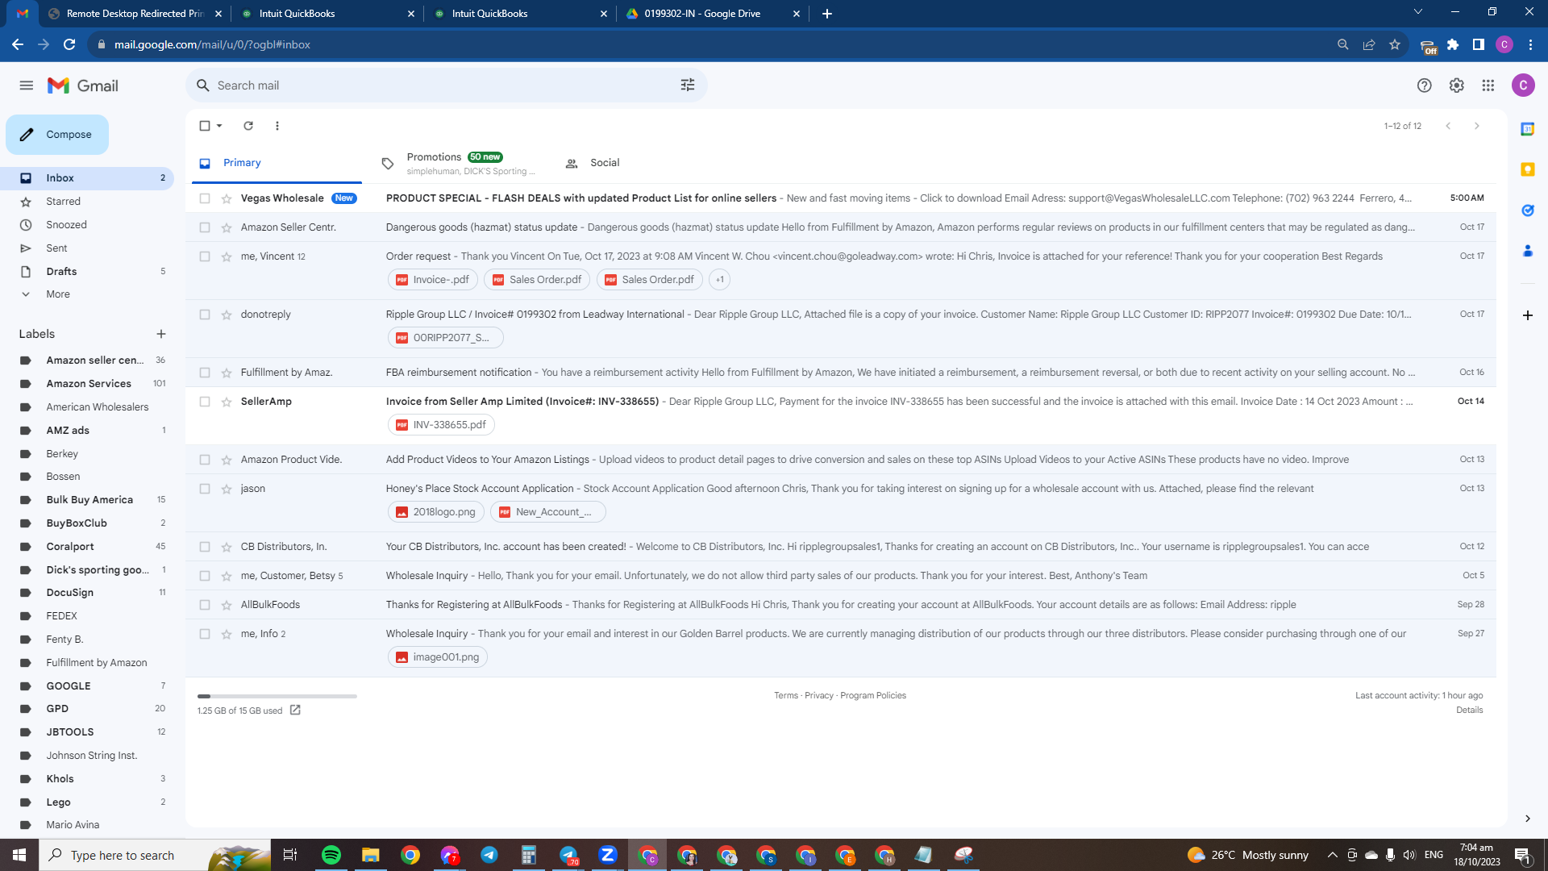The height and width of the screenshot is (871, 1548).
Task: Show hidden system tray icons
Action: (1332, 855)
